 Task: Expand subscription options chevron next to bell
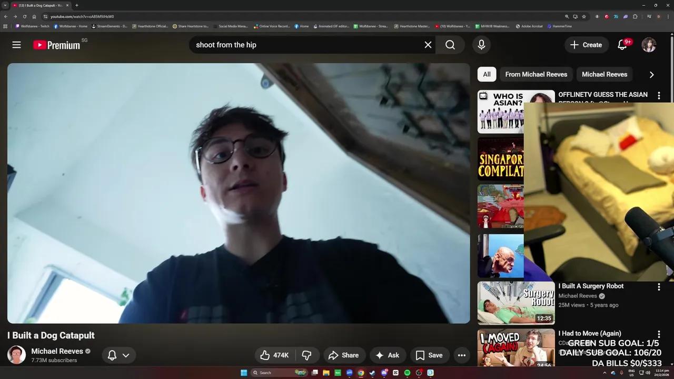[126, 355]
